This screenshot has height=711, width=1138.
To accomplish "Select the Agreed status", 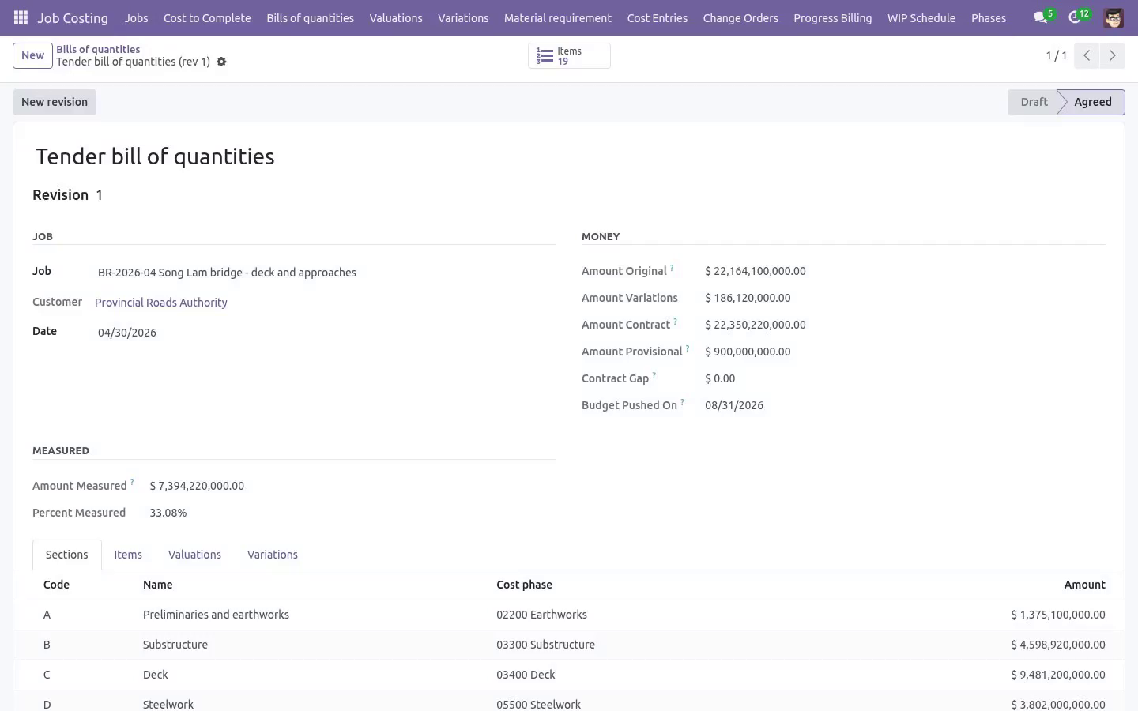I will [1092, 102].
